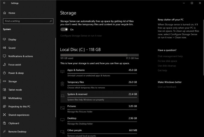Click the Pictures category icon
This screenshot has height=137, width=204.
pos(62,108)
